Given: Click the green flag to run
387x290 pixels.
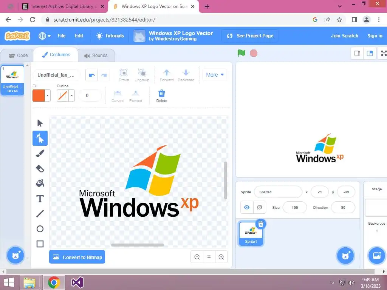Looking at the screenshot, I should (241, 53).
